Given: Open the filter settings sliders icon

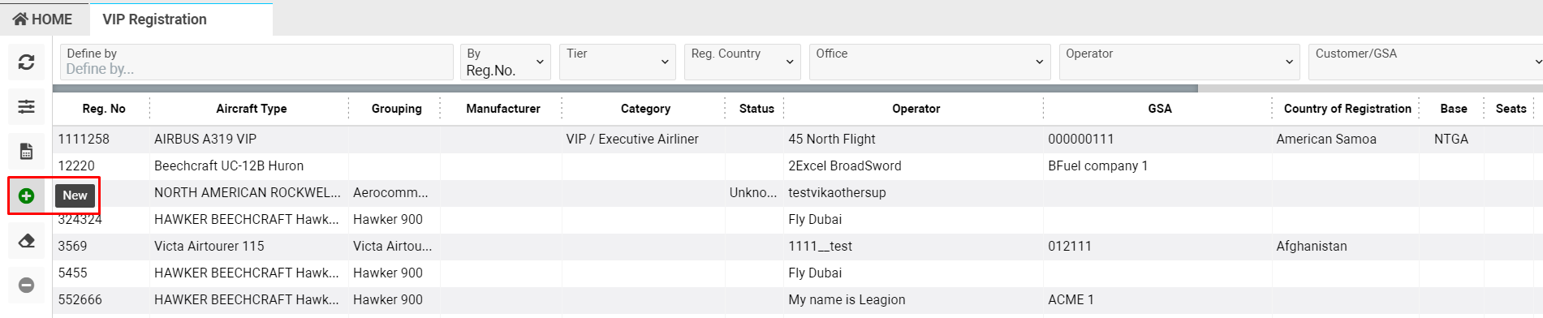Looking at the screenshot, I should coord(26,107).
